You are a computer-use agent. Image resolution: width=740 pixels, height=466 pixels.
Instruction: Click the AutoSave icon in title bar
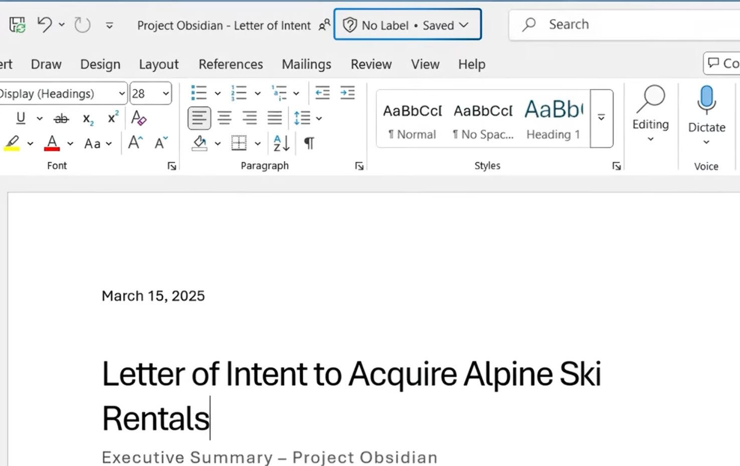click(x=17, y=25)
